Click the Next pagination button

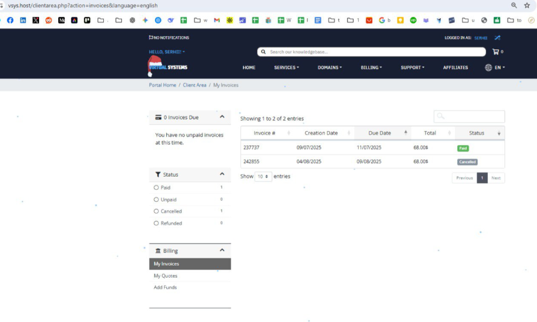tap(496, 178)
